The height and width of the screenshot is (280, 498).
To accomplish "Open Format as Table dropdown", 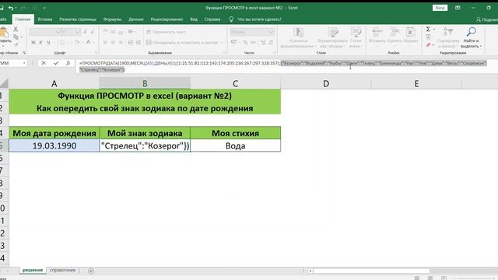I will click(332, 38).
